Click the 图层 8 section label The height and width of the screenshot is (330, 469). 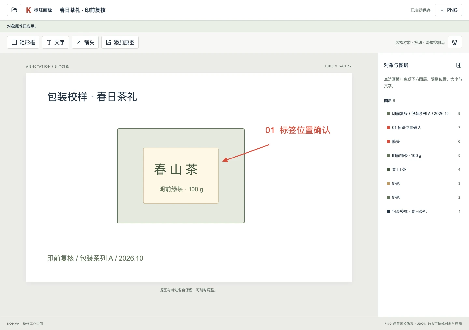(x=390, y=101)
